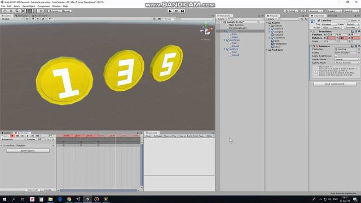Select the Scenes folder in Project
The height and width of the screenshot is (203, 361).
278,26
